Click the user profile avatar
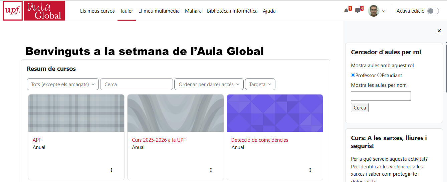The image size is (447, 182). 374,11
